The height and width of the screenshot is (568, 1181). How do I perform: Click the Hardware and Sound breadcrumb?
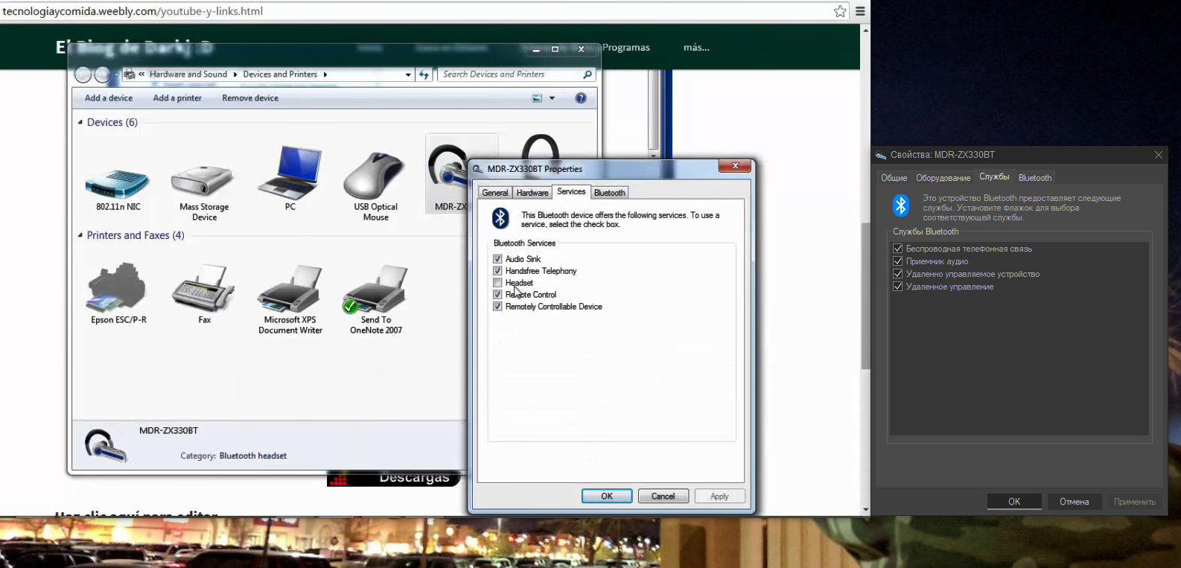188,74
